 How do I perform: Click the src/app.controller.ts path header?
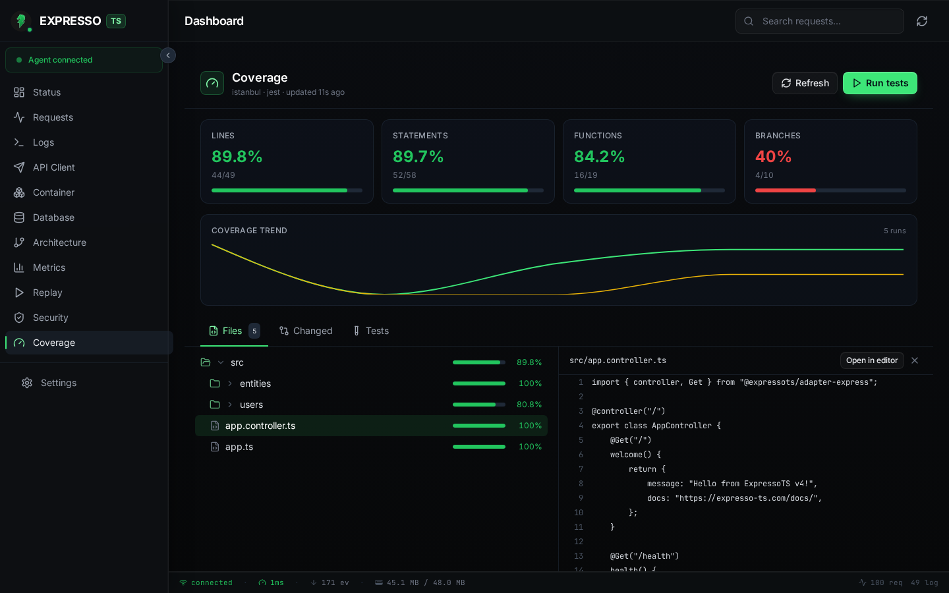click(618, 360)
